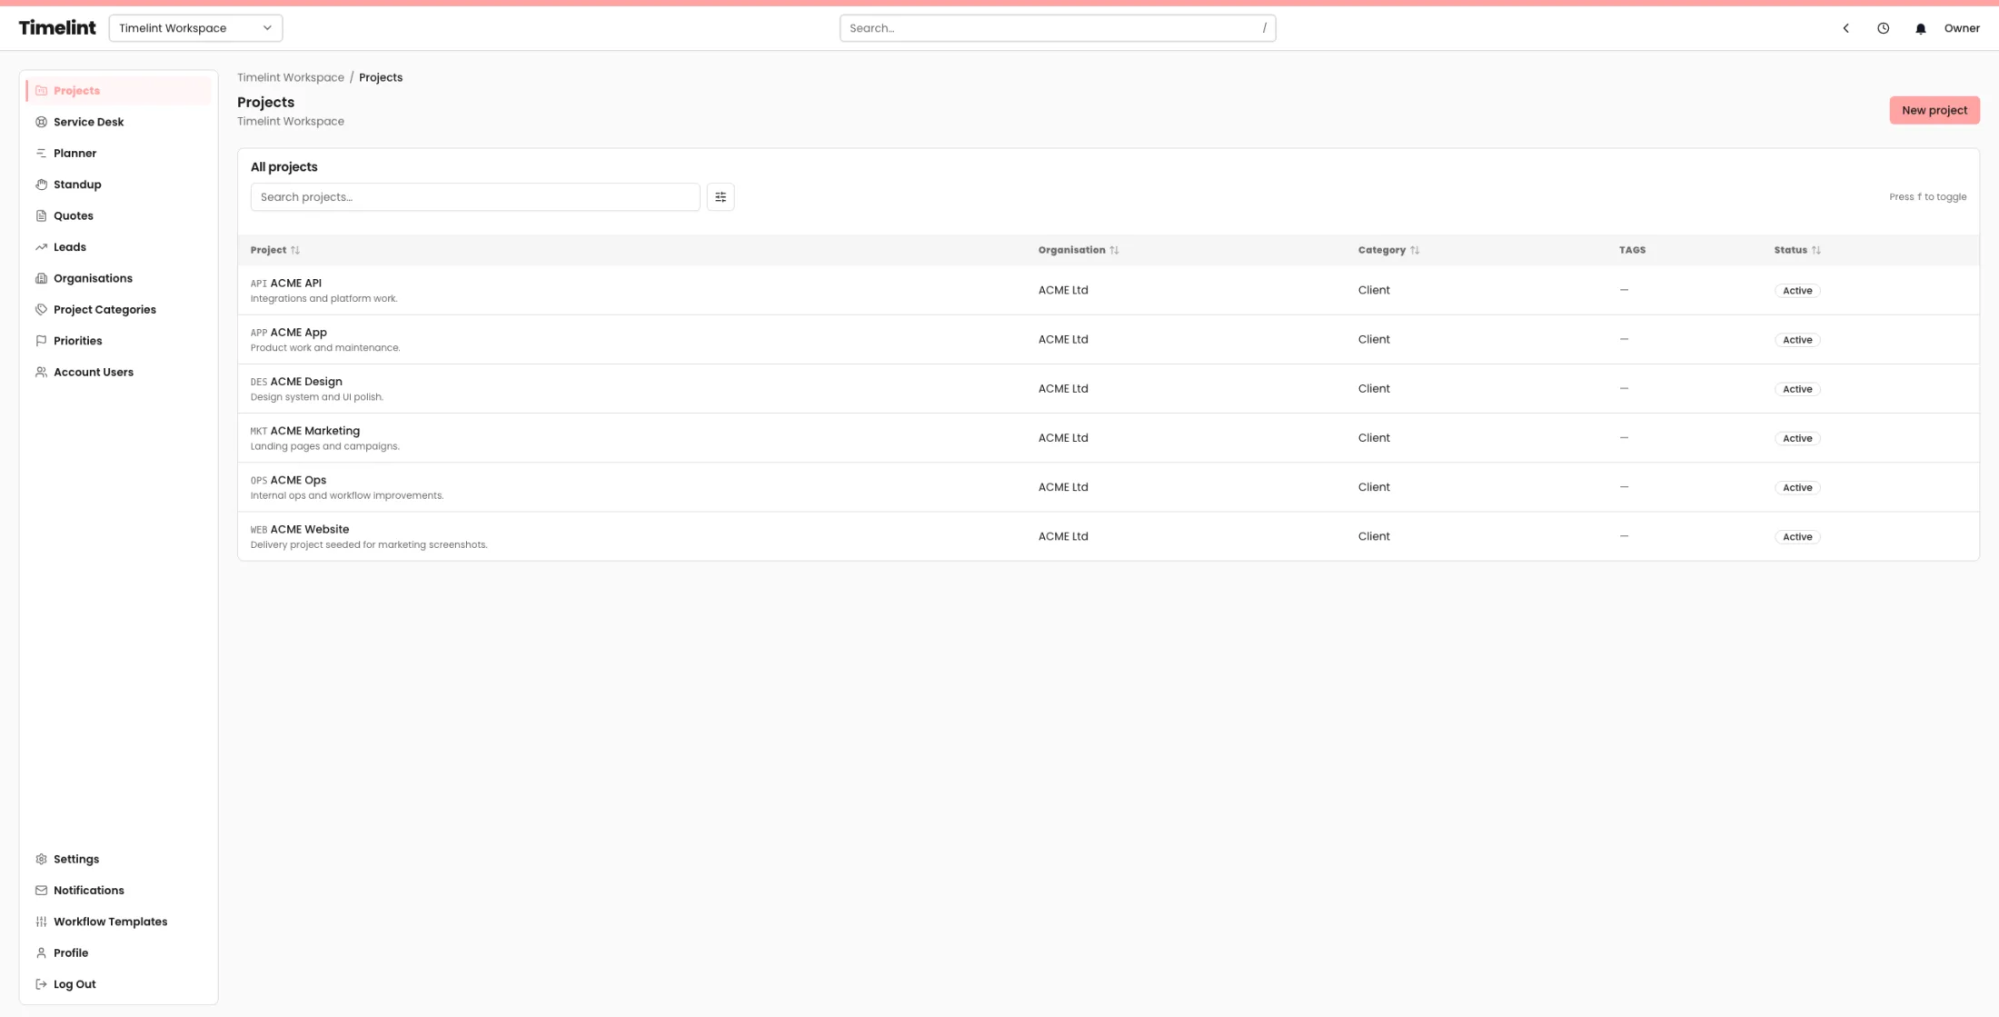Select the Planner sidebar icon

[41, 153]
